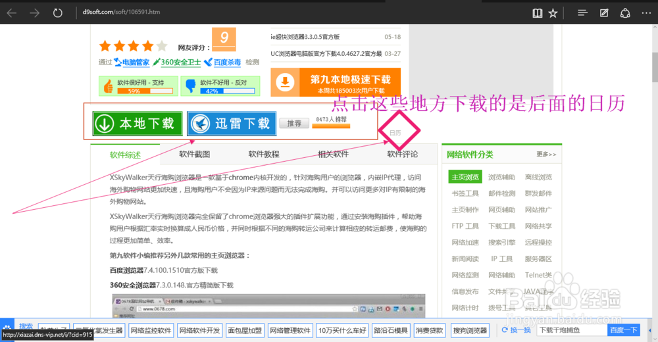Select the 服务器区 category

(x=538, y=259)
